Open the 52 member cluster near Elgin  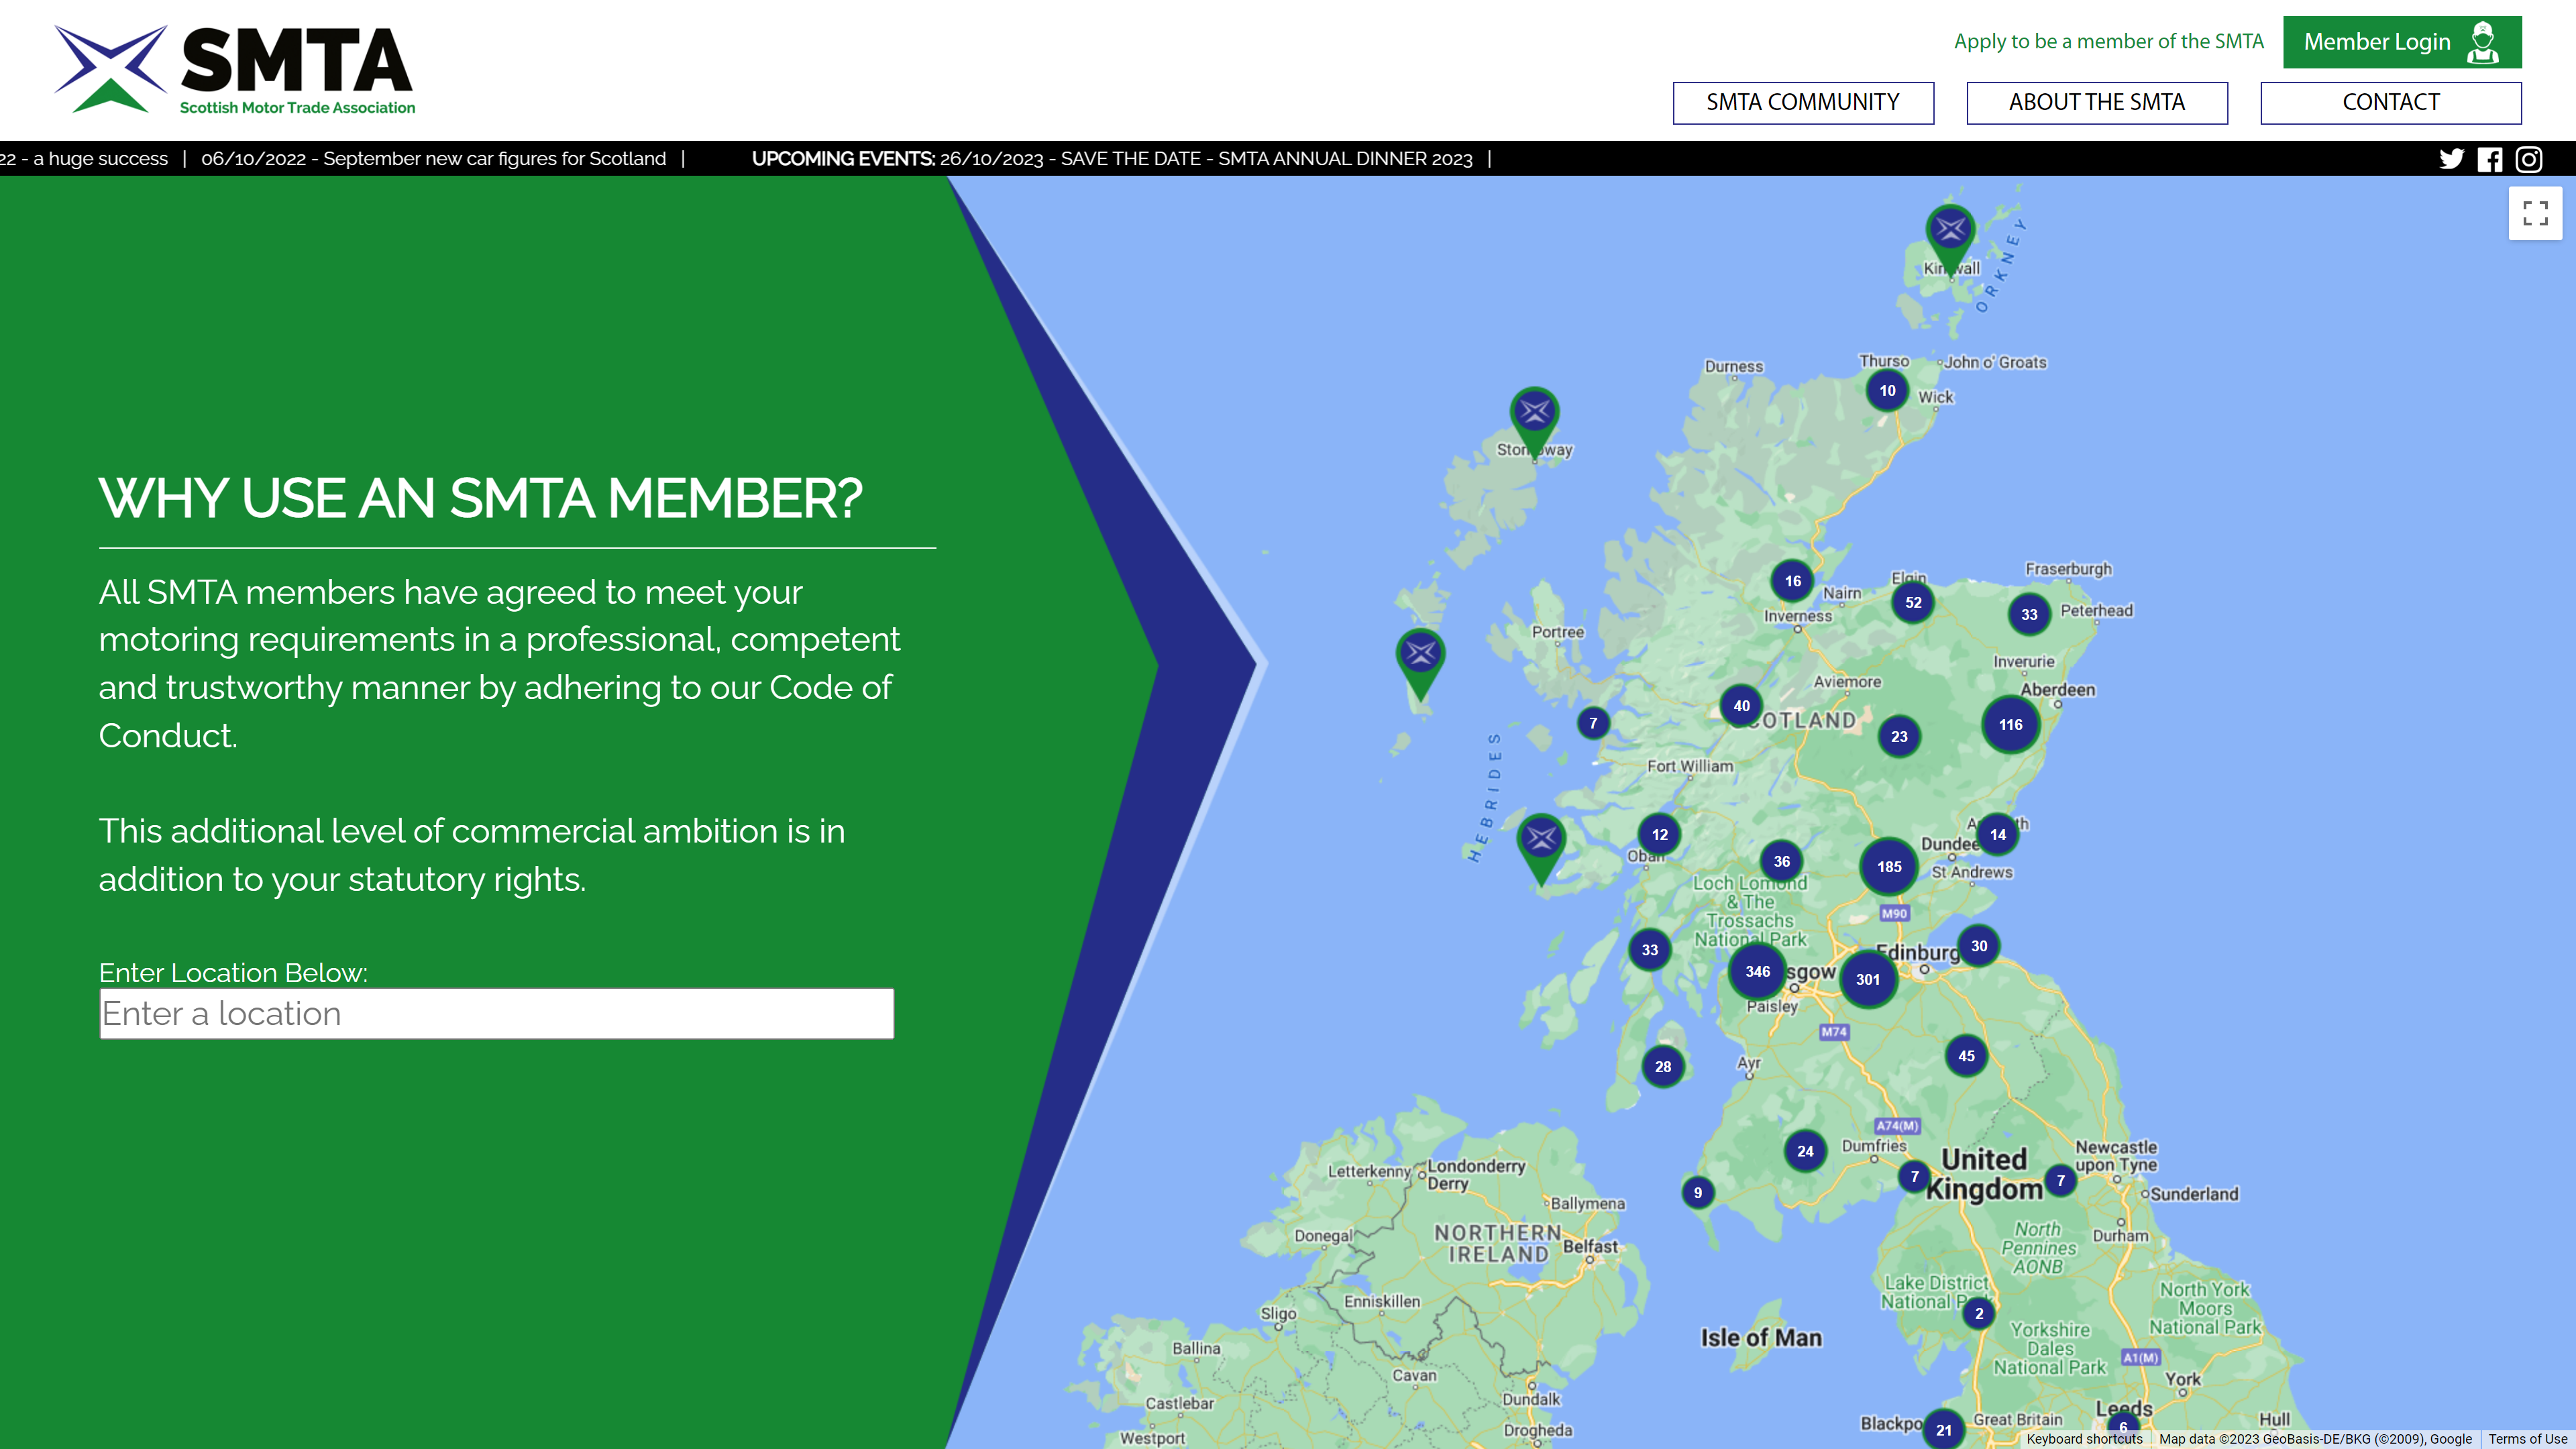pyautogui.click(x=1913, y=602)
